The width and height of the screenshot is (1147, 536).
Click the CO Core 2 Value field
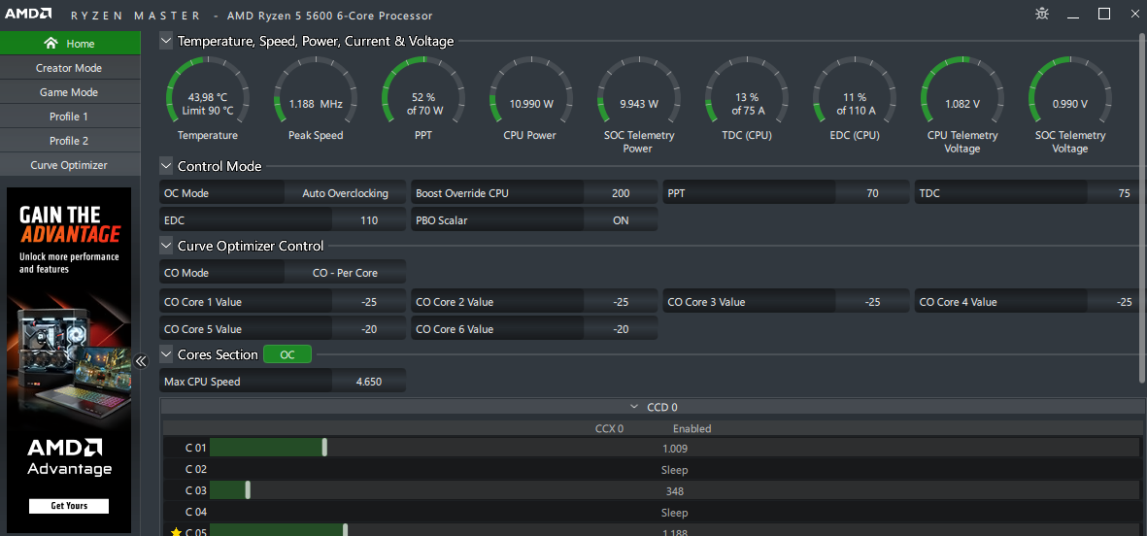pyautogui.click(x=534, y=301)
